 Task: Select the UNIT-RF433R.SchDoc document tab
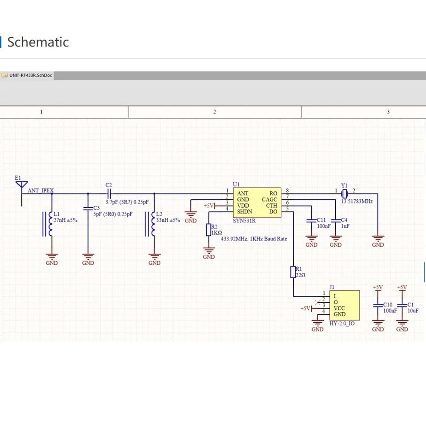[27, 75]
